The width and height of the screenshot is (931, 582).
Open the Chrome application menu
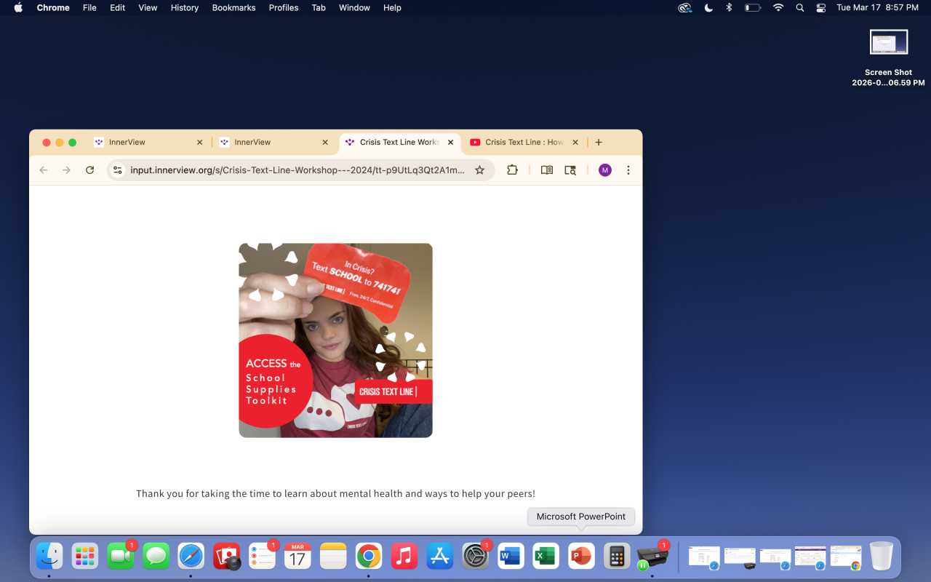(x=53, y=8)
